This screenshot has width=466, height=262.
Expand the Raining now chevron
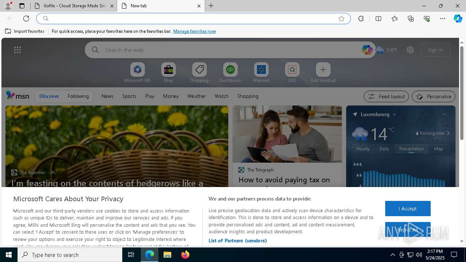(x=448, y=133)
